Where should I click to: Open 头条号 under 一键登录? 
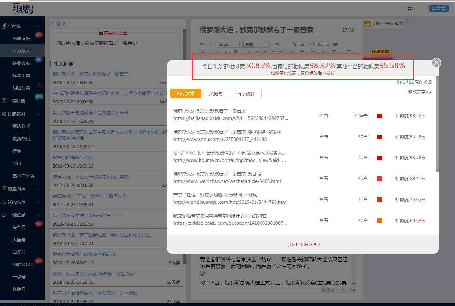coord(19,227)
